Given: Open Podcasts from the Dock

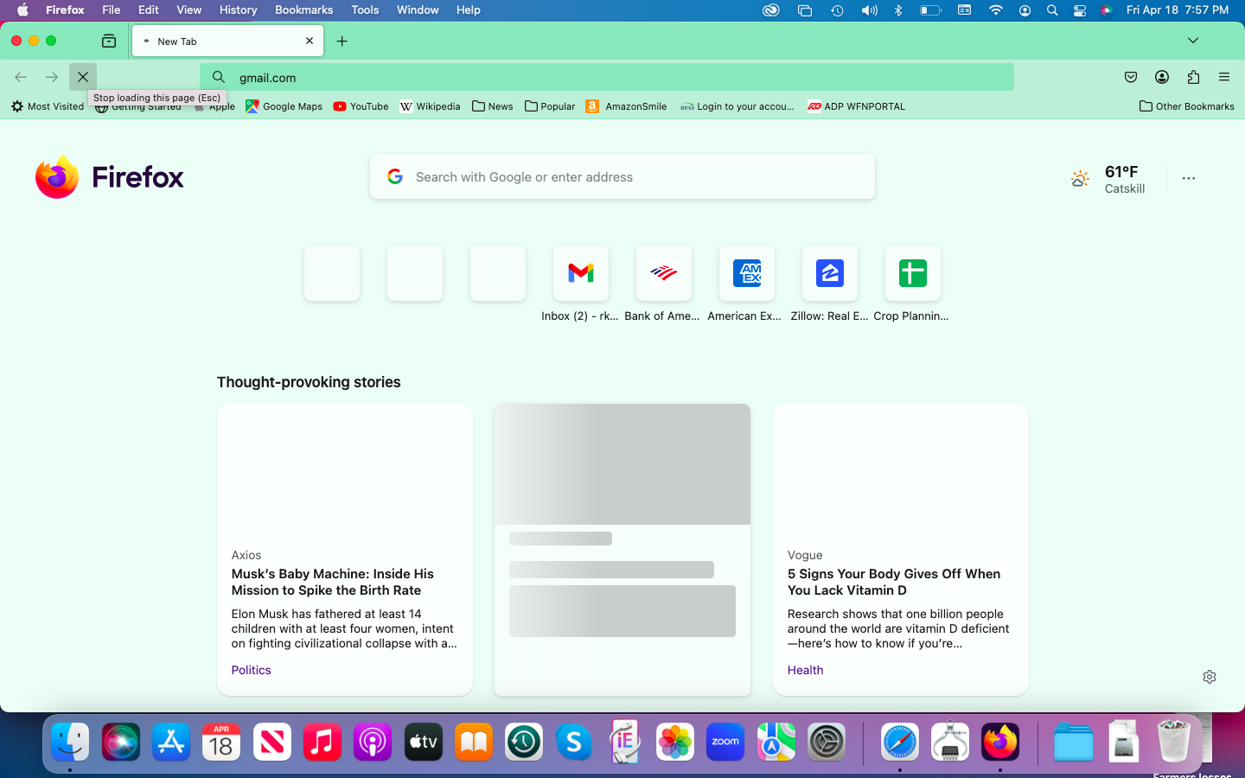Looking at the screenshot, I should (373, 742).
